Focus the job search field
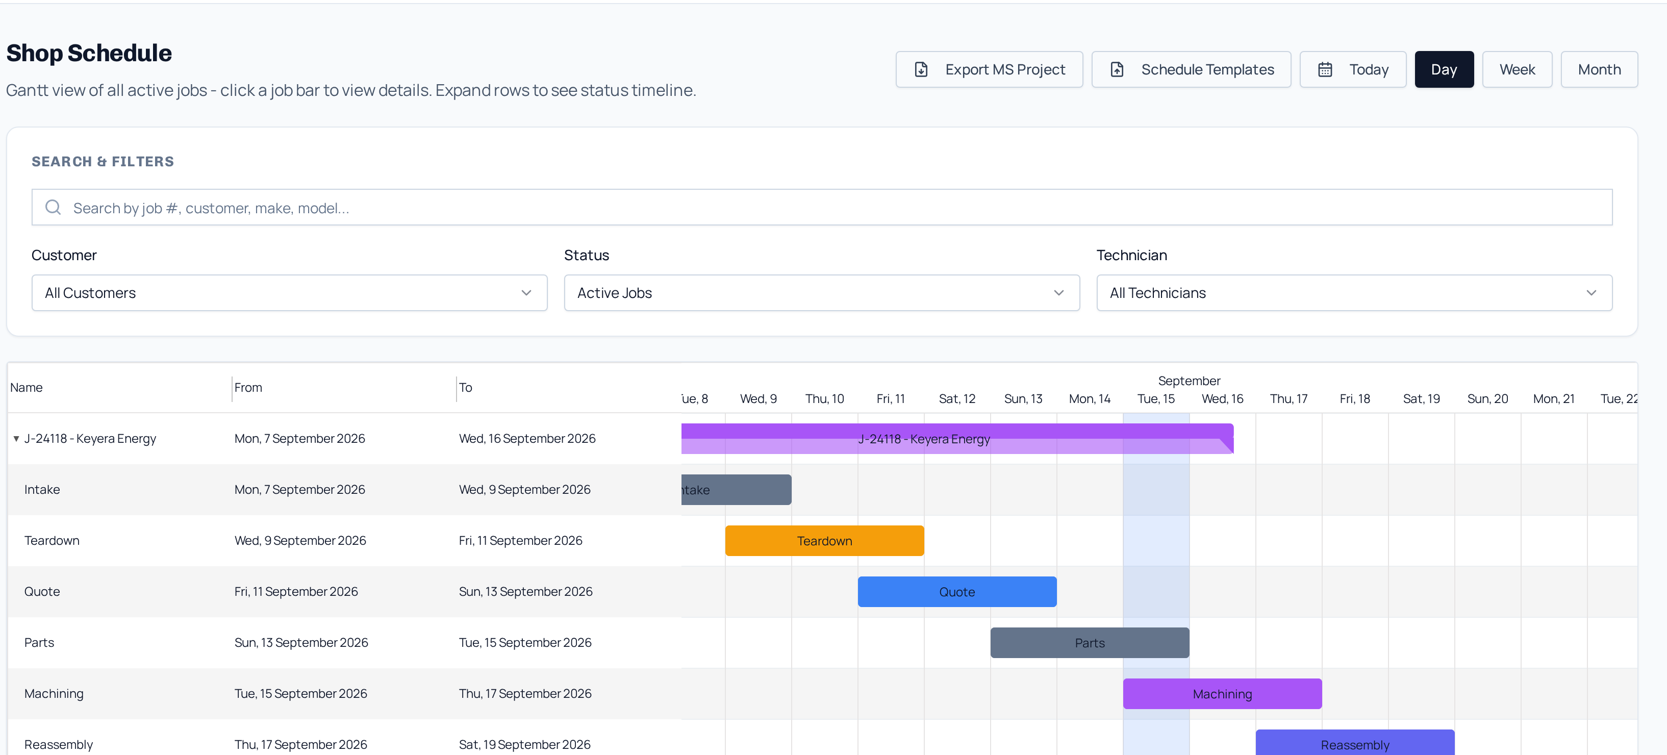 822,207
